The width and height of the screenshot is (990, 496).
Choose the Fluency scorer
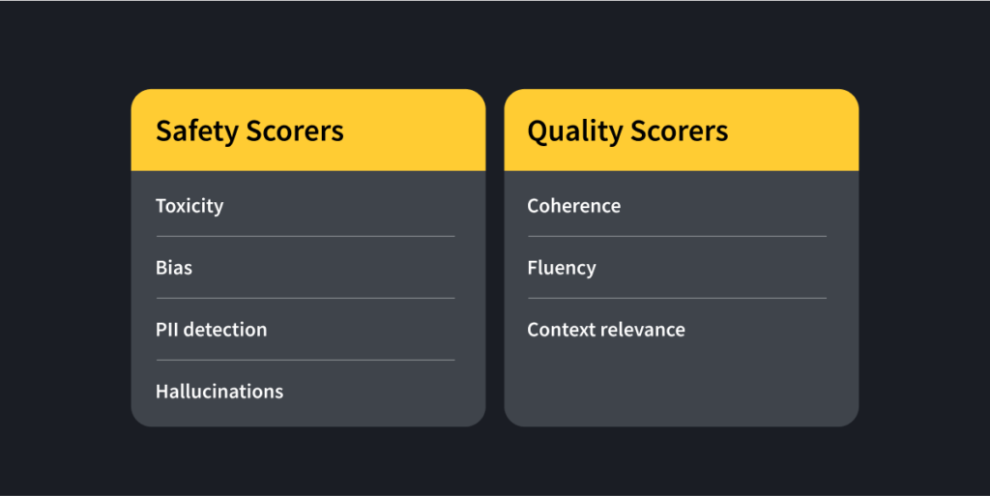[x=562, y=268]
